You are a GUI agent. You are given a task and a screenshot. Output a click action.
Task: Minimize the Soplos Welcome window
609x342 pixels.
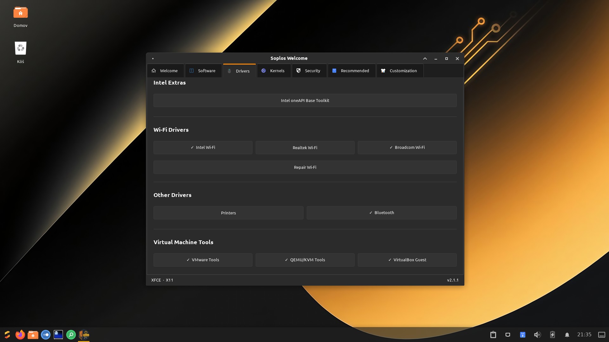tap(436, 59)
